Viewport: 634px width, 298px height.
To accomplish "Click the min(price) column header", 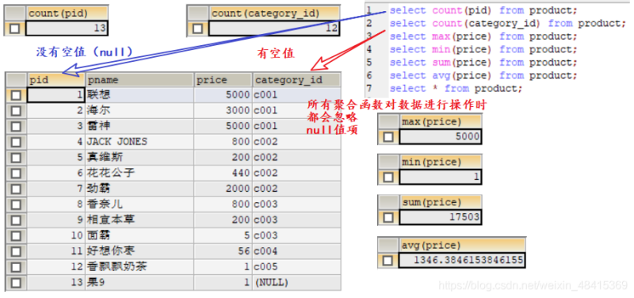I will pos(441,162).
